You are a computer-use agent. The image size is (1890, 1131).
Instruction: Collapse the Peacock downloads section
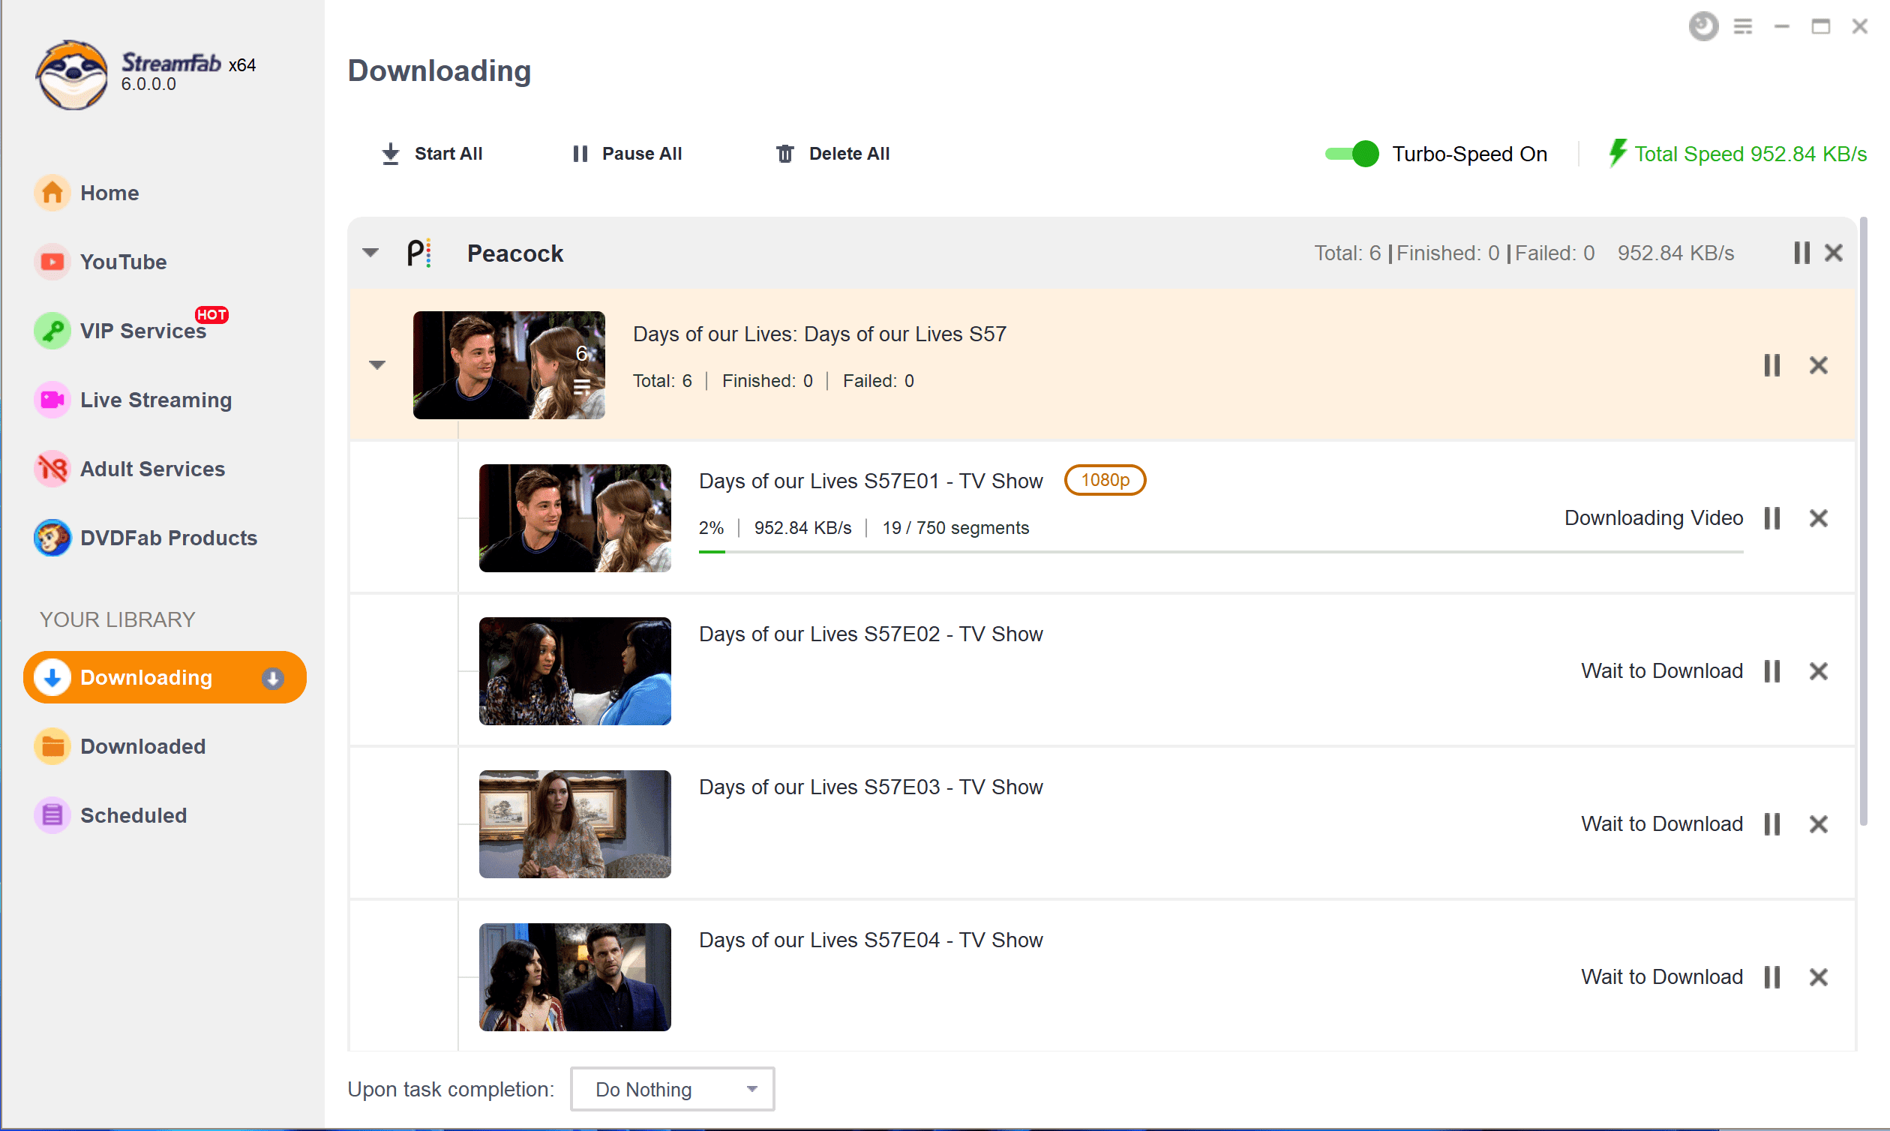click(373, 252)
